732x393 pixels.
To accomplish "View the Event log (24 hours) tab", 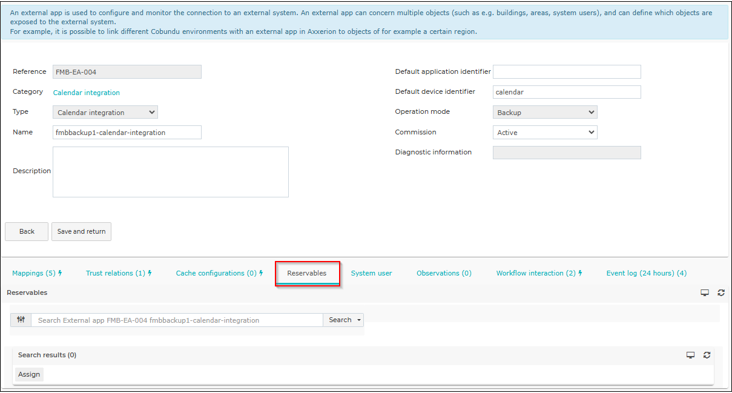I will pyautogui.click(x=647, y=273).
